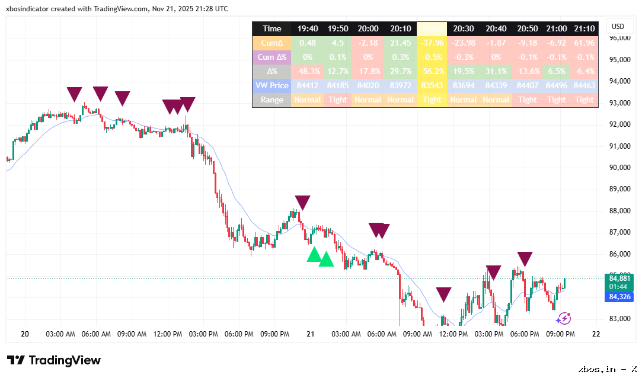Click date label 21 on time axis

click(x=310, y=334)
